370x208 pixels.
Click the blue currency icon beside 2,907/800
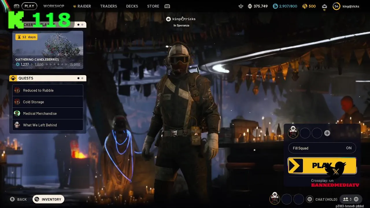[x=275, y=6]
